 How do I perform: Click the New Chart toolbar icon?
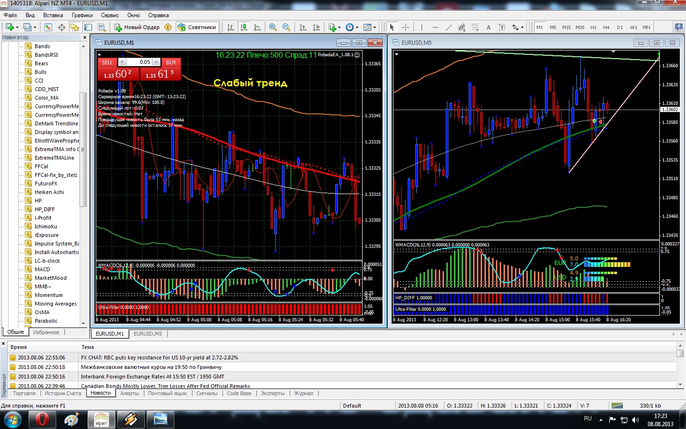(x=10, y=27)
